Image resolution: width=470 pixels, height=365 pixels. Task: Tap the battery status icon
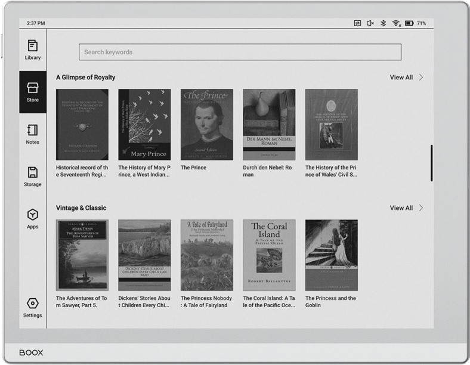tap(409, 23)
